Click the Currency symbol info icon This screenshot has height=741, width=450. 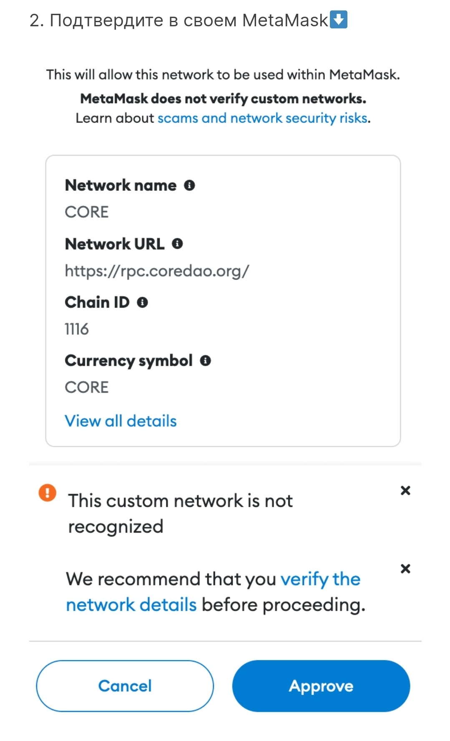(x=205, y=361)
